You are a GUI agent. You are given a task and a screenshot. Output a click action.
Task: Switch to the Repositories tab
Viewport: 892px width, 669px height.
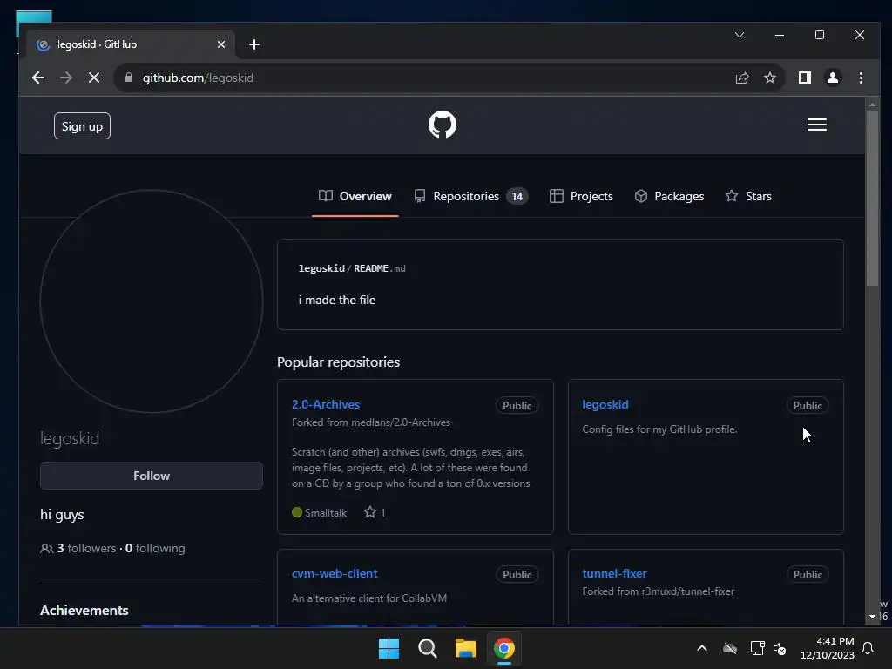[471, 196]
